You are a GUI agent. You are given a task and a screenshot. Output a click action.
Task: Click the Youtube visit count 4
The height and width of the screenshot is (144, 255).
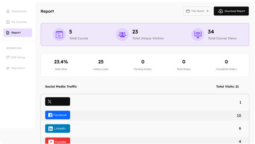pos(240,142)
